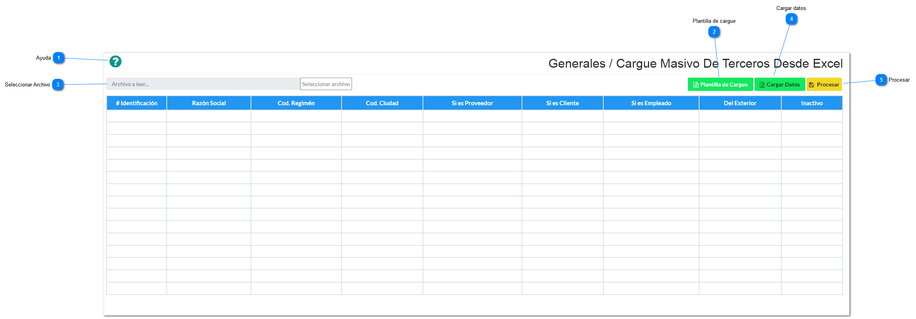Open the green help question mark icon
The height and width of the screenshot is (319, 916).
tap(115, 61)
